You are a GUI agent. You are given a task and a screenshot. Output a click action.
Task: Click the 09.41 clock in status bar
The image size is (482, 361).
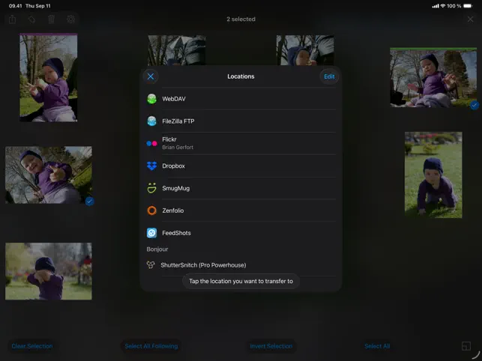(16, 6)
